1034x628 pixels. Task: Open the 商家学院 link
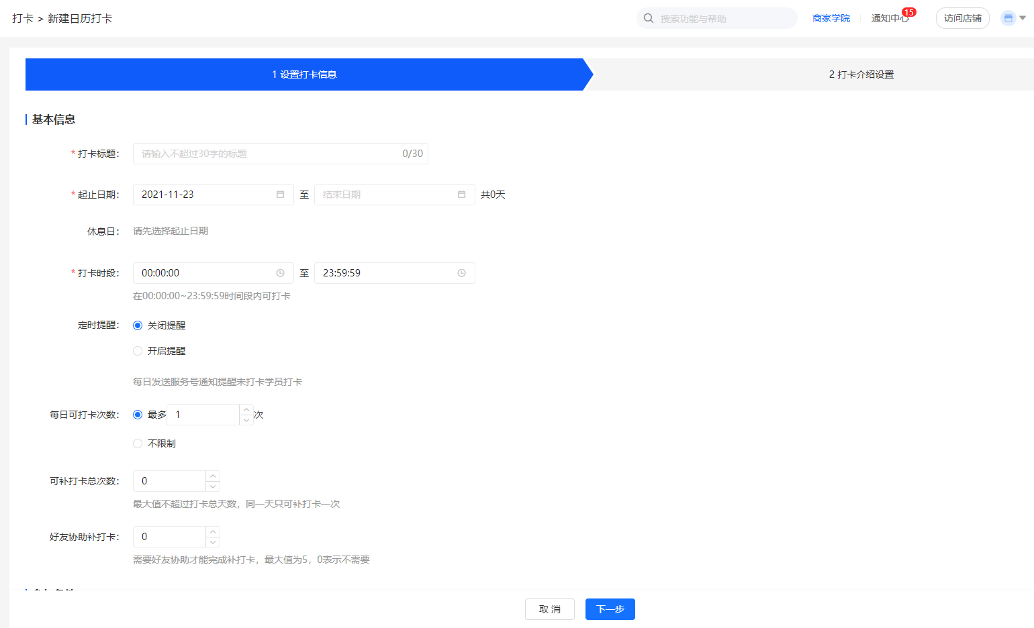click(x=831, y=18)
